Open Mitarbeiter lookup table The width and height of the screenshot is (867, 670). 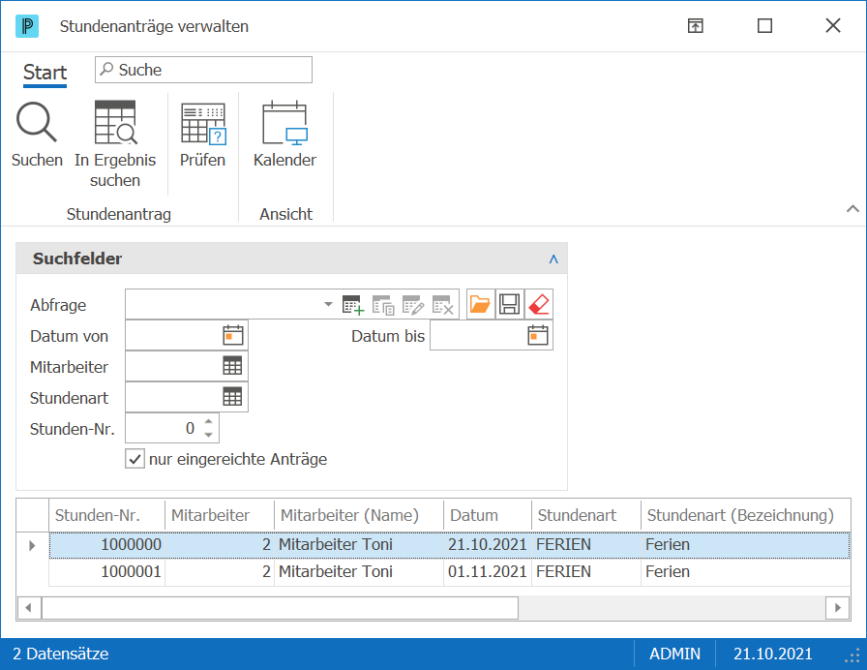(232, 366)
